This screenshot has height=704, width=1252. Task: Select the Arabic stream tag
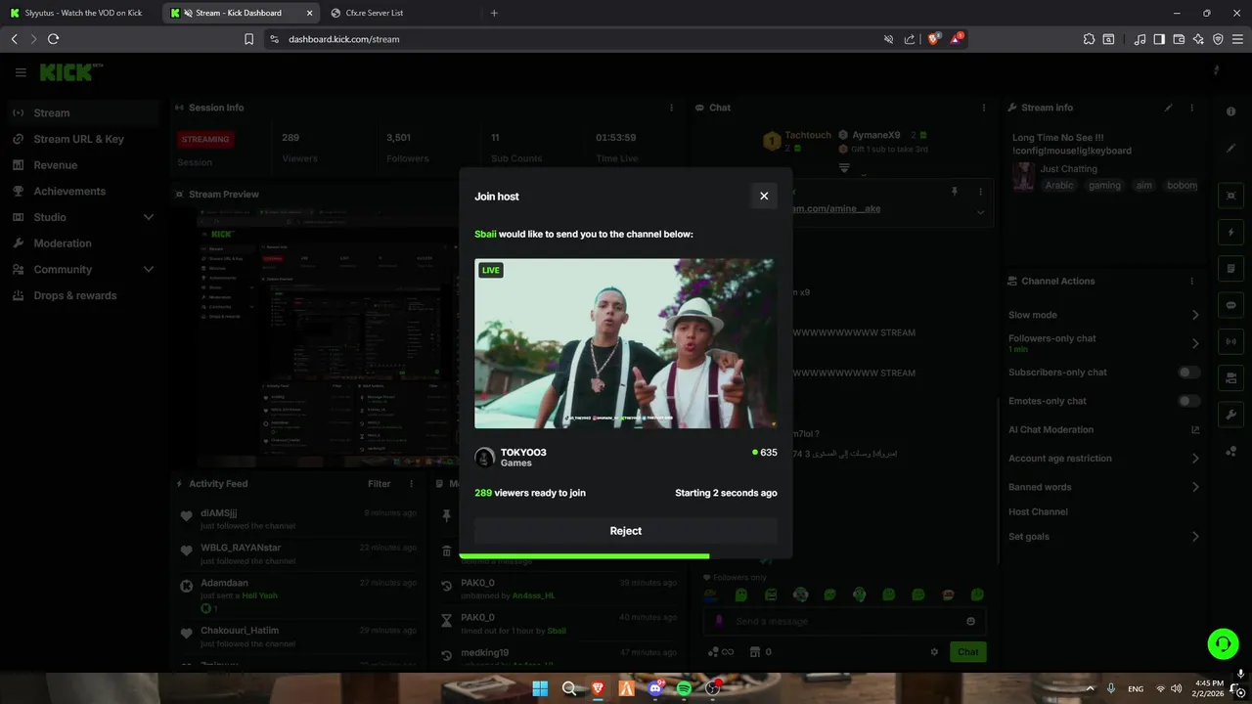1058,186
